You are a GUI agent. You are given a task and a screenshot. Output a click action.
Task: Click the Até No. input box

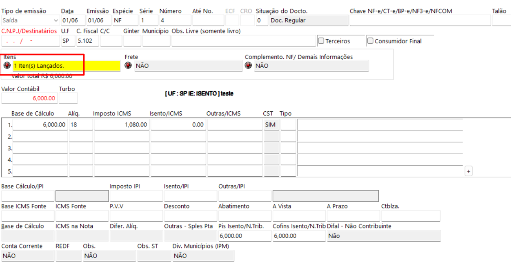[208, 20]
